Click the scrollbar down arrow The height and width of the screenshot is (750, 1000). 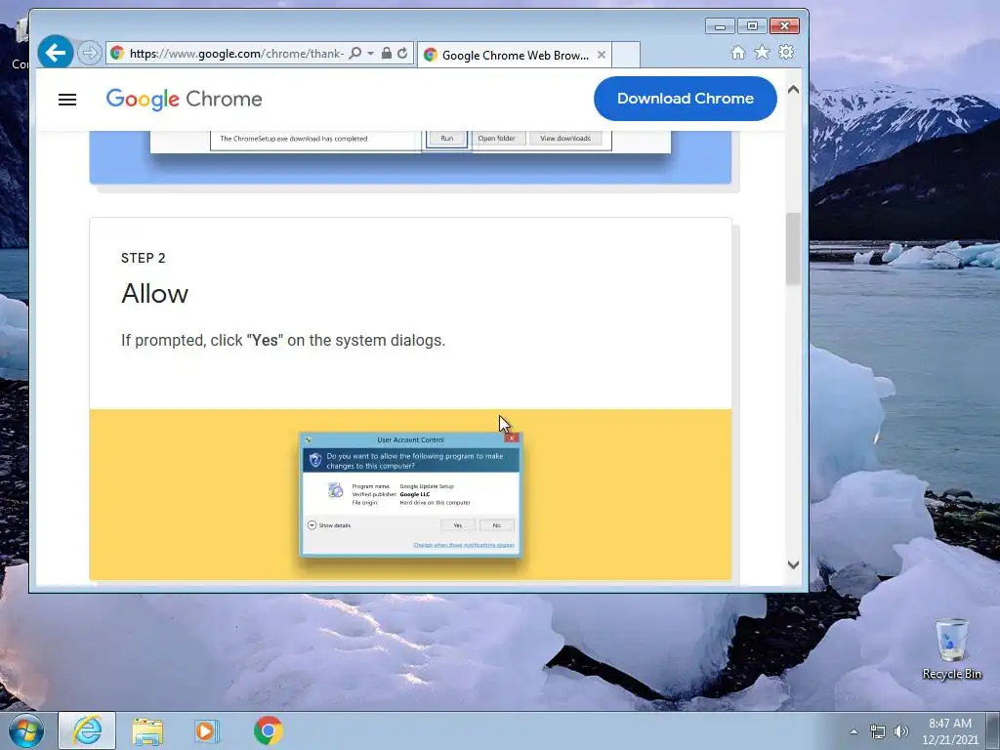pos(793,564)
